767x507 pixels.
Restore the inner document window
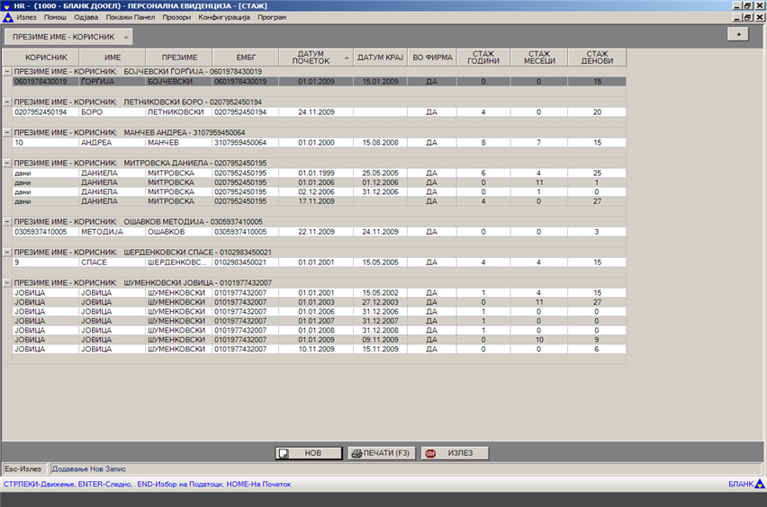pos(747,17)
